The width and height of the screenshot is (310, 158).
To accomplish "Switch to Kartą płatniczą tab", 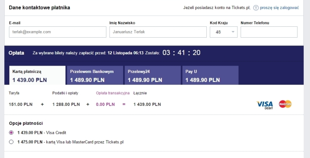I will click(x=37, y=75).
